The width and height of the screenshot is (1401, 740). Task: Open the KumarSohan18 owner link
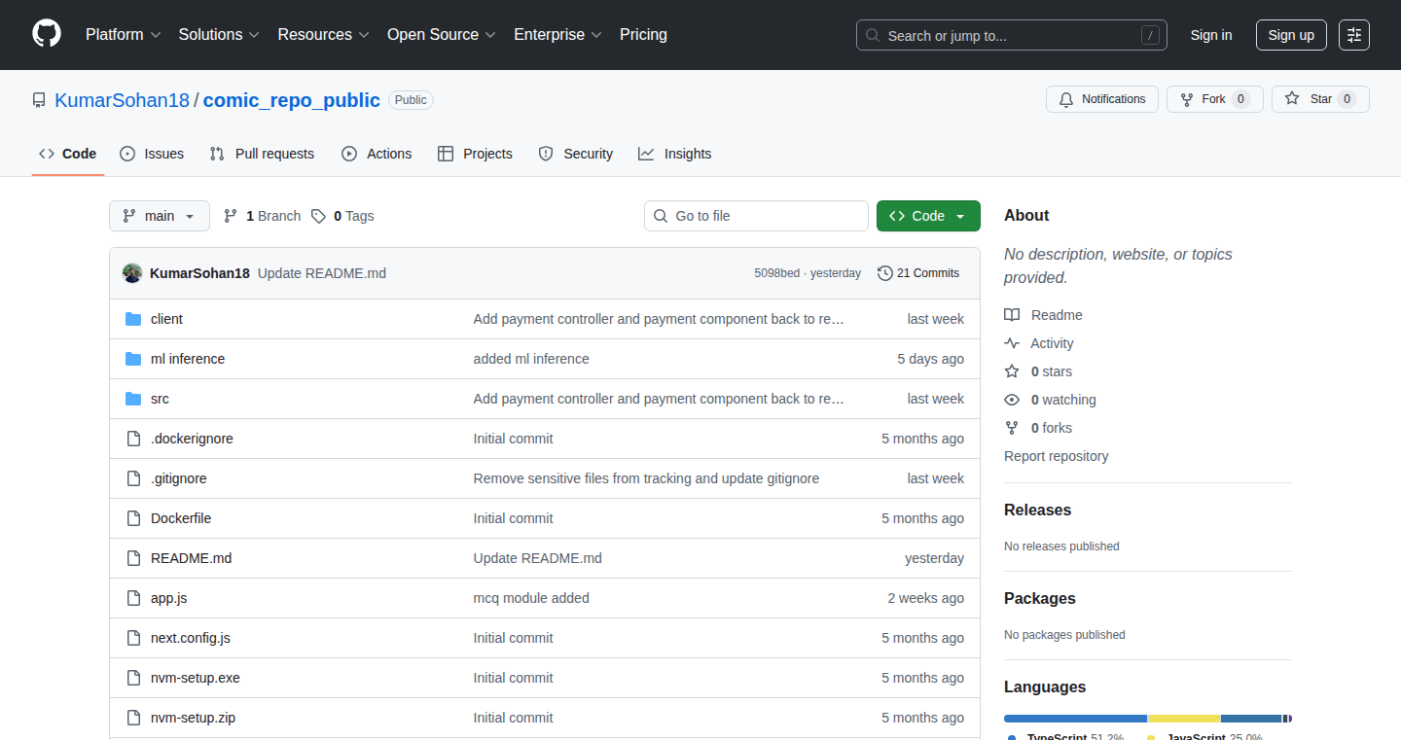(123, 100)
